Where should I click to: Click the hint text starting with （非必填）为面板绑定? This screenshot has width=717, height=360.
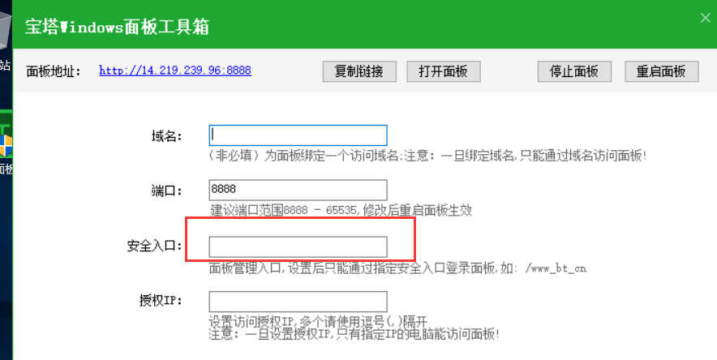click(x=428, y=156)
